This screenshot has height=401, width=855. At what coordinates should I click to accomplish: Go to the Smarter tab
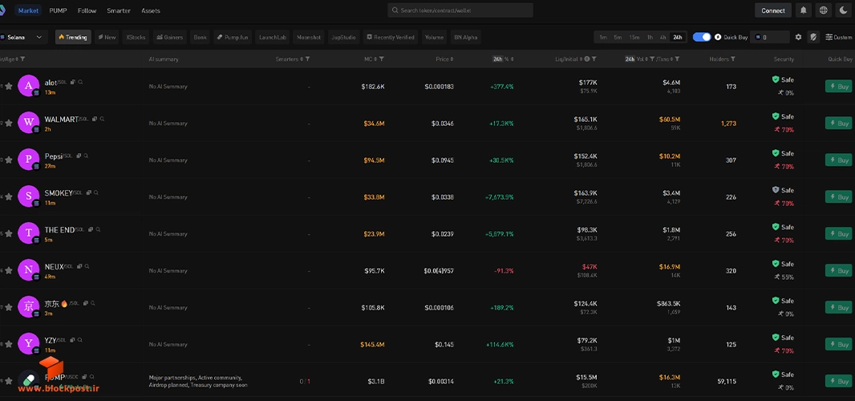(119, 10)
